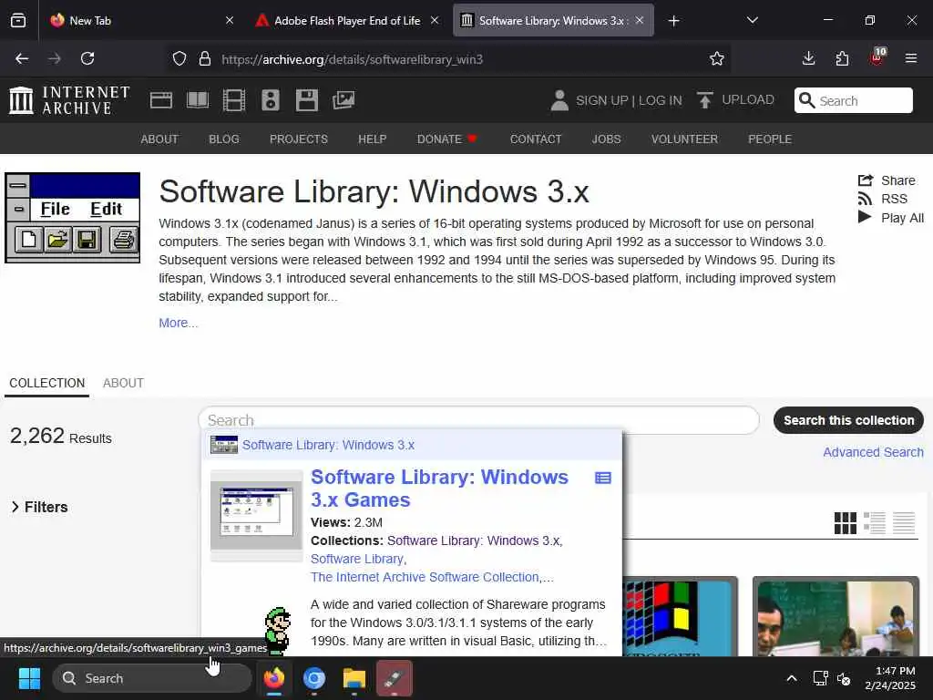Screen dimensions: 933x700
Task: Open ABOUT in the Archive nav bar
Action: pyautogui.click(x=159, y=139)
